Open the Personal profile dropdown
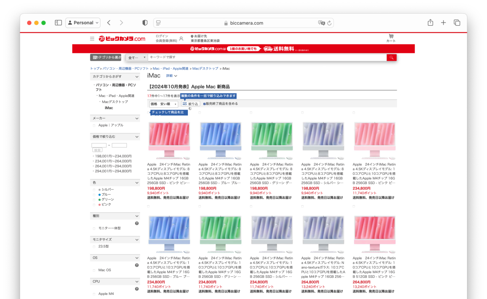 point(83,23)
